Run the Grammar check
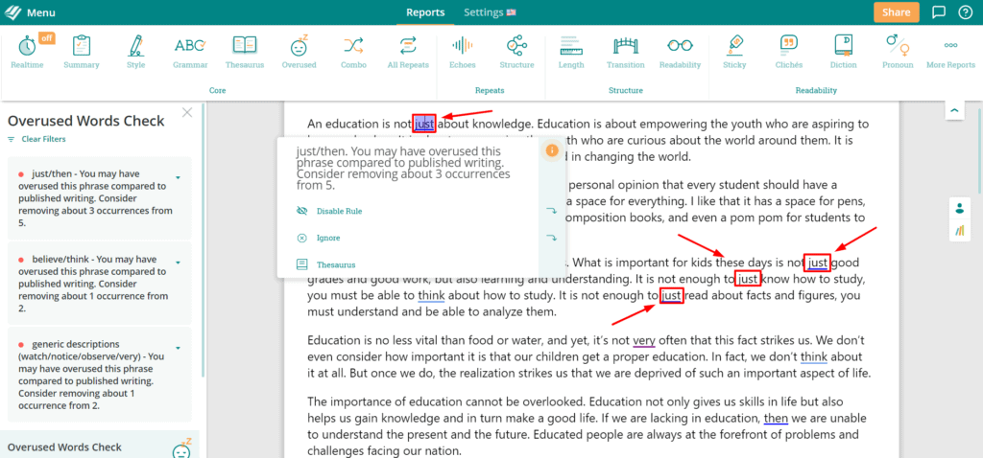Viewport: 983px width, 458px height. (190, 51)
